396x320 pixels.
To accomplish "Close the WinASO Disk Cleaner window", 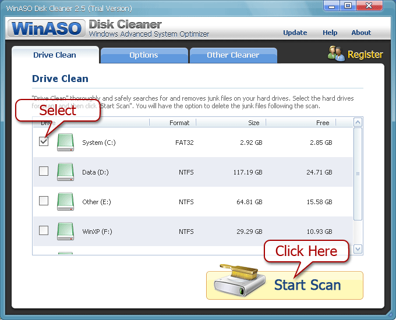I will coord(369,6).
